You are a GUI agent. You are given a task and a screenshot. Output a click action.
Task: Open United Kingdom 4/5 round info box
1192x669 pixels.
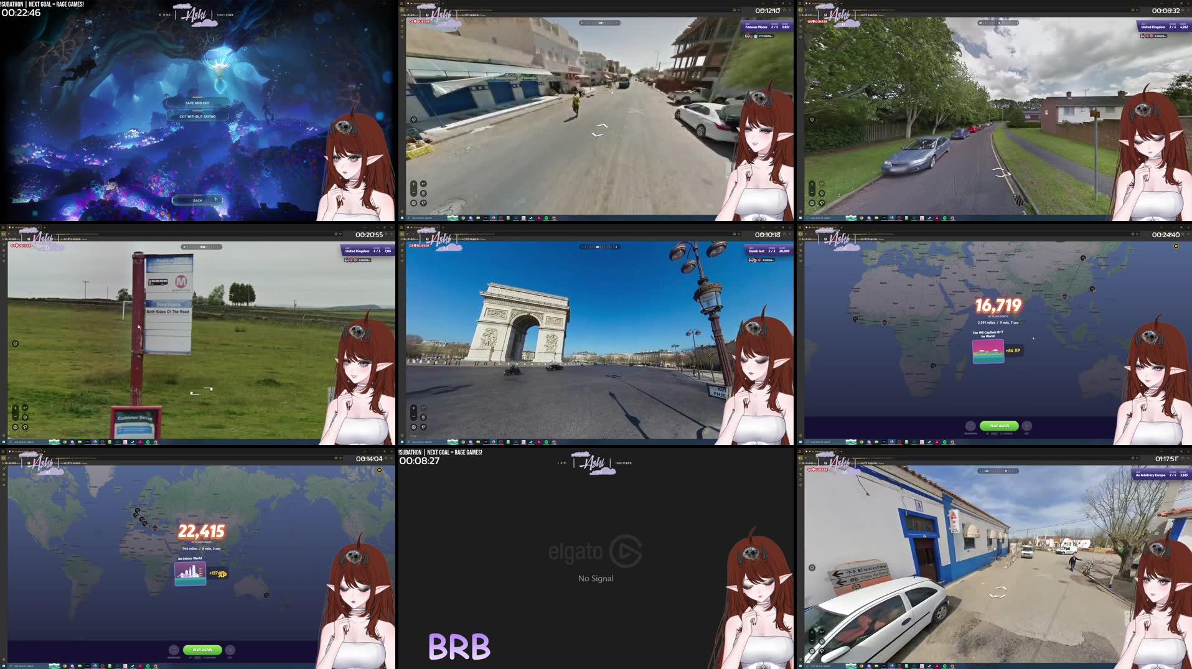click(x=367, y=251)
